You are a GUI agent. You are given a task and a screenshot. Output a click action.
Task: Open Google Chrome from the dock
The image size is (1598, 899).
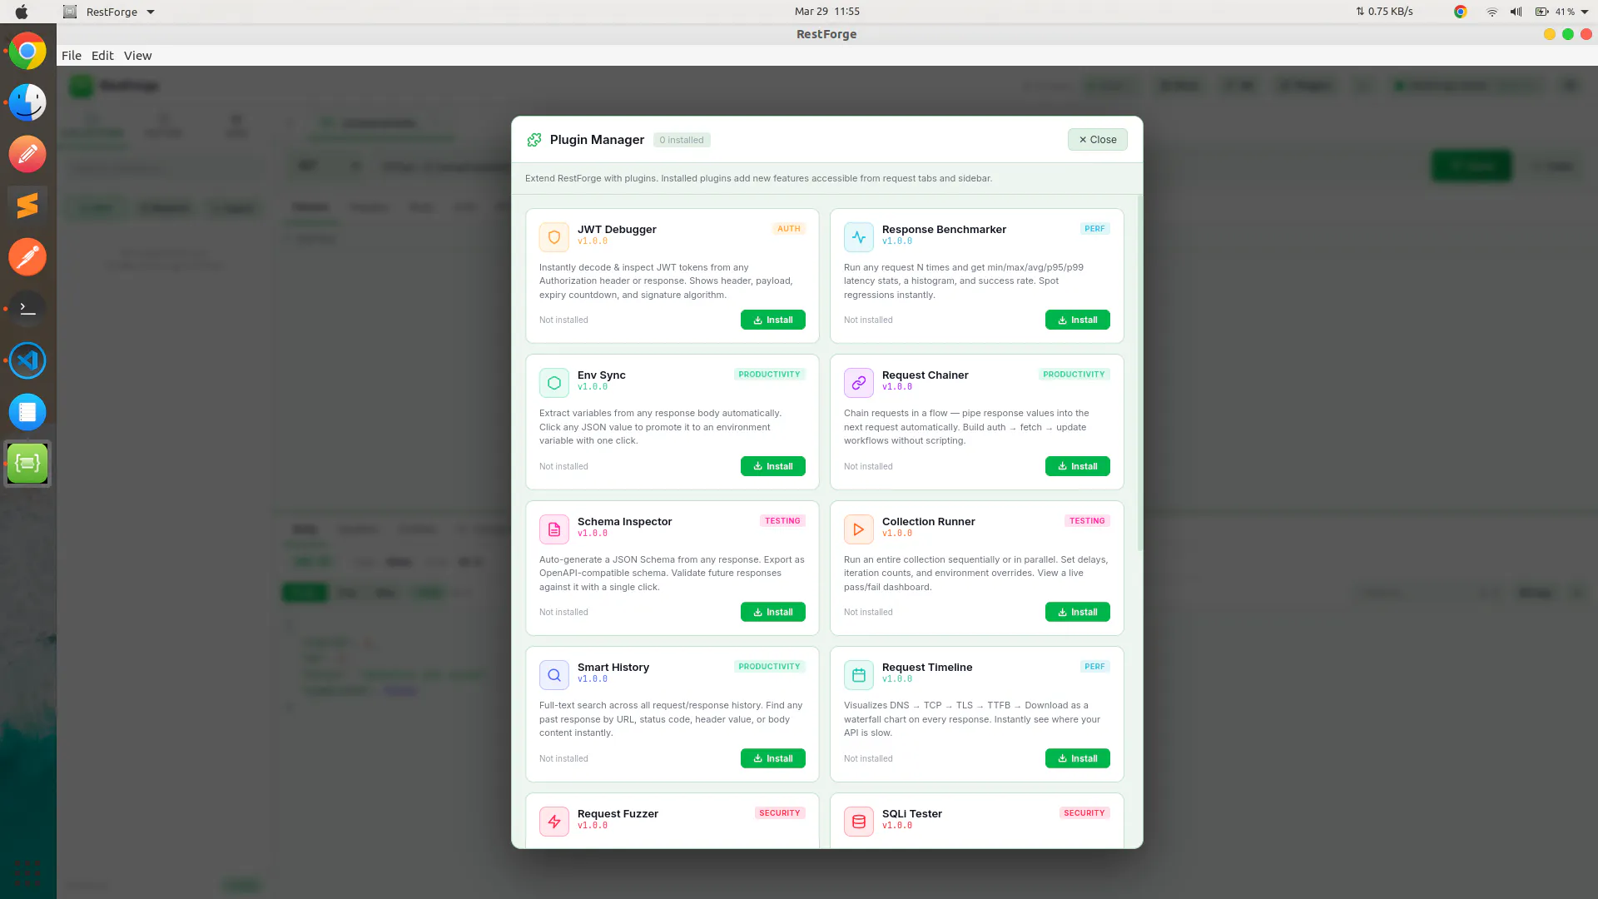point(27,52)
